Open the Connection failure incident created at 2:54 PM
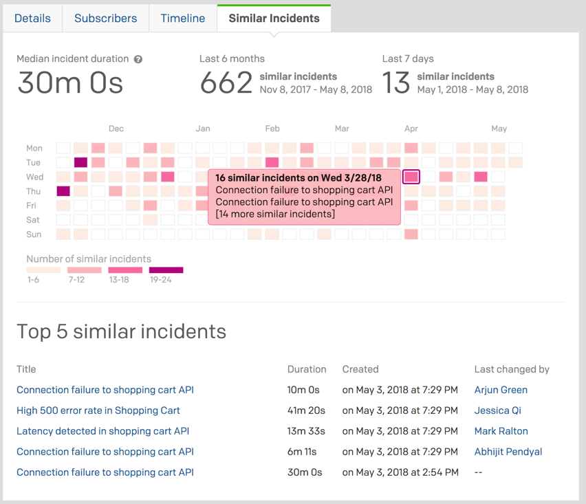The width and height of the screenshot is (586, 504). click(x=105, y=472)
